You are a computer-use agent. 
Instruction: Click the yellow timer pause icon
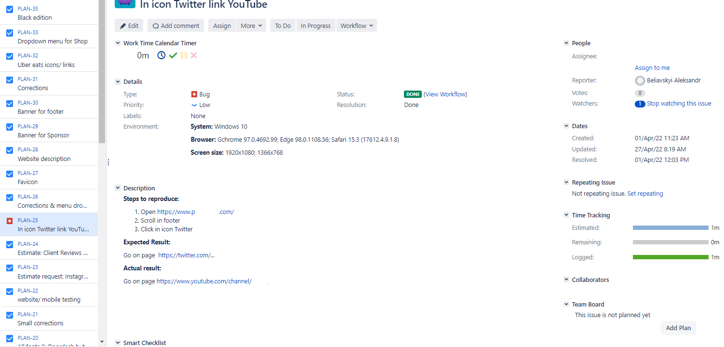coord(184,55)
